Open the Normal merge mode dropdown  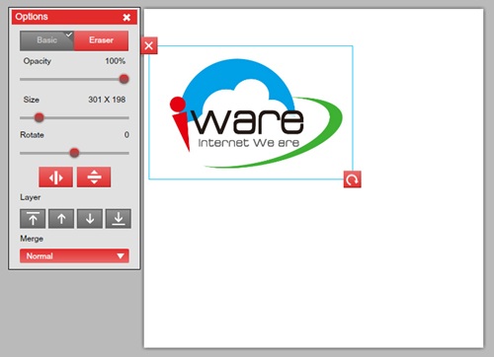(74, 256)
